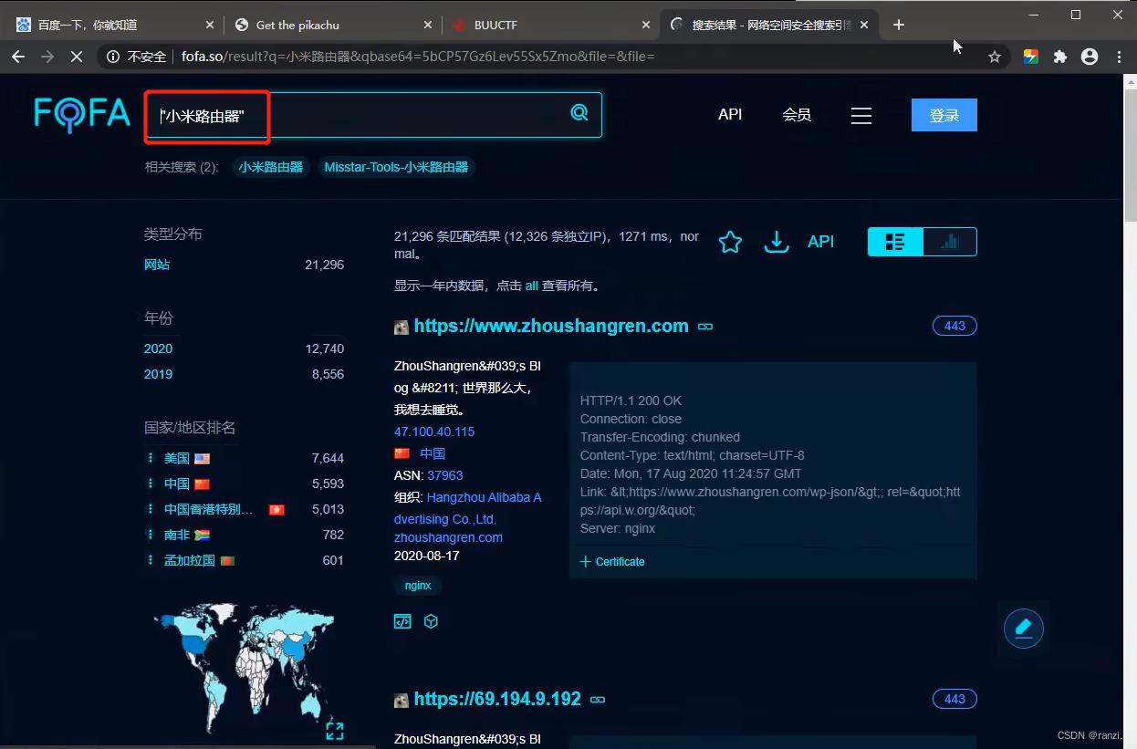Click link icon next to 69.194.9.192 result
This screenshot has width=1137, height=749.
598,700
